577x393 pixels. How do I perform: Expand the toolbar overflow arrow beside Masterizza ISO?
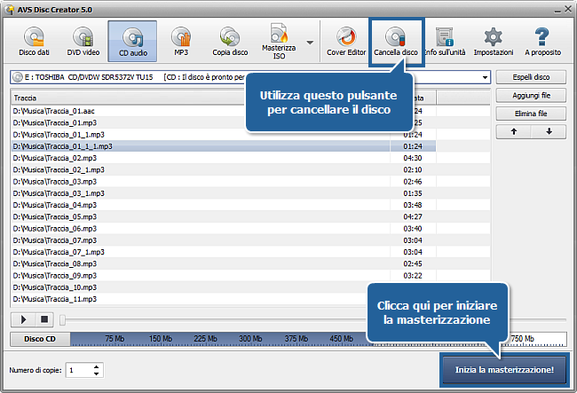click(310, 43)
